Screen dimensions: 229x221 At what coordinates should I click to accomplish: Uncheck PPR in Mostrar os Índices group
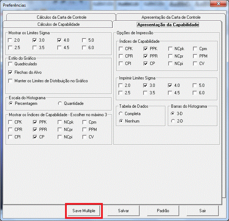35,130
